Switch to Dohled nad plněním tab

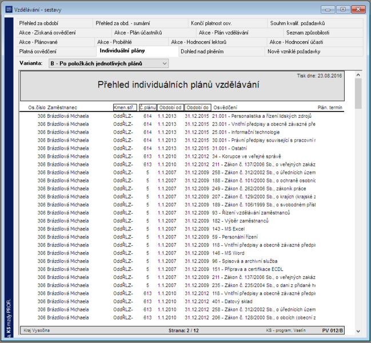[221, 51]
